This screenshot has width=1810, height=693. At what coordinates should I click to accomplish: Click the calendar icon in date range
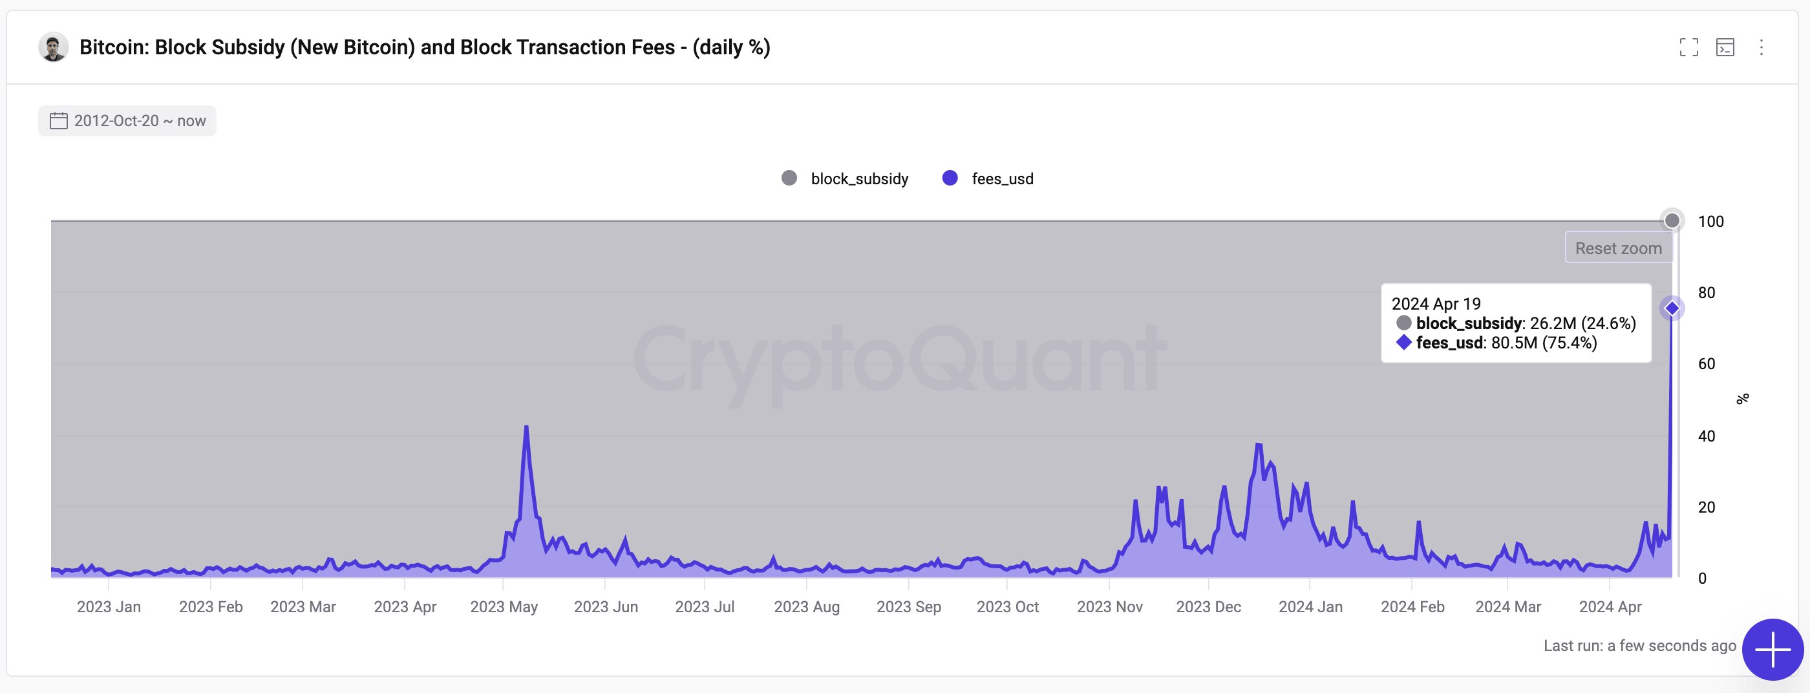58,121
